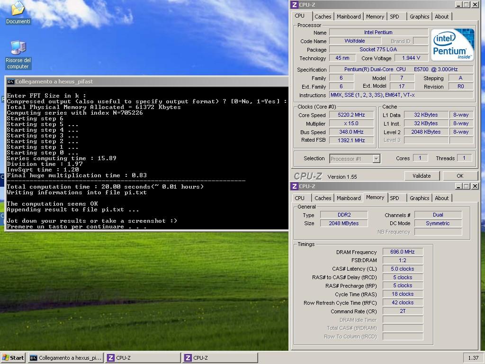Click the Row Refresh Cycle Time 42 clocks
The image size is (485, 364).
coord(403,302)
